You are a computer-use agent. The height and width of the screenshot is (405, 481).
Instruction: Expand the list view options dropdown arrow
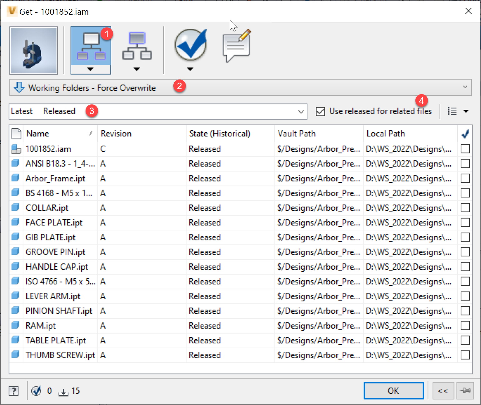(x=466, y=111)
